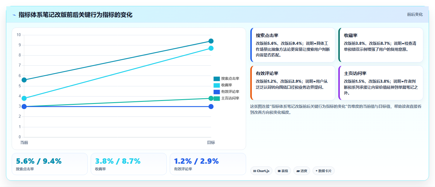Click the chart title 指标体系笔记改版前后关键行为指标的变化
The height and width of the screenshot is (187, 435).
[75, 15]
